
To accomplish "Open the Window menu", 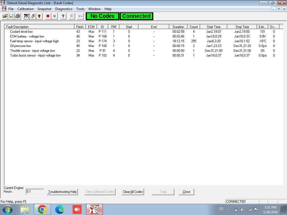I will 94,9.
